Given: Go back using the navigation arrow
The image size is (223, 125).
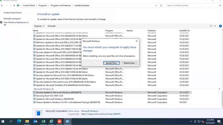Looking at the screenshot, I should (2, 6).
